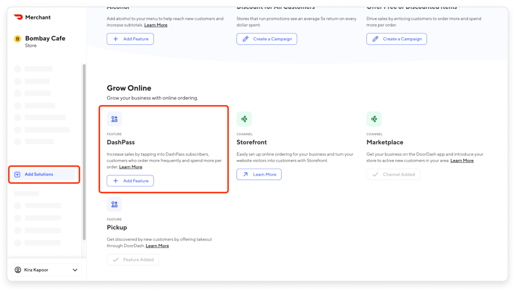The height and width of the screenshot is (294, 515).
Task: Click the Storefront card title
Action: pyautogui.click(x=251, y=142)
